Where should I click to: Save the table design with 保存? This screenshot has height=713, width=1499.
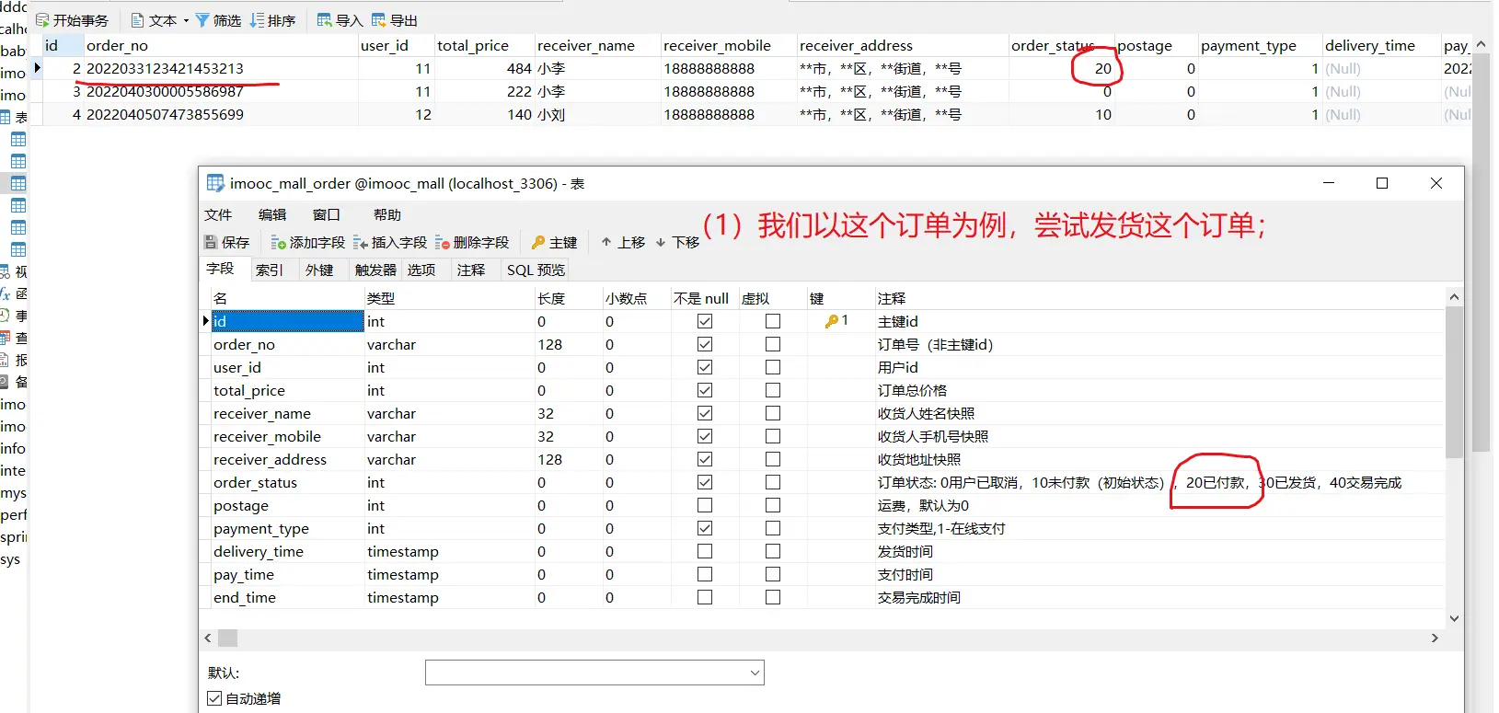[x=226, y=242]
